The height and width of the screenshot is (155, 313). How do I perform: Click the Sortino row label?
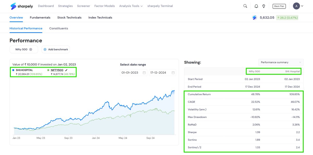192,140
